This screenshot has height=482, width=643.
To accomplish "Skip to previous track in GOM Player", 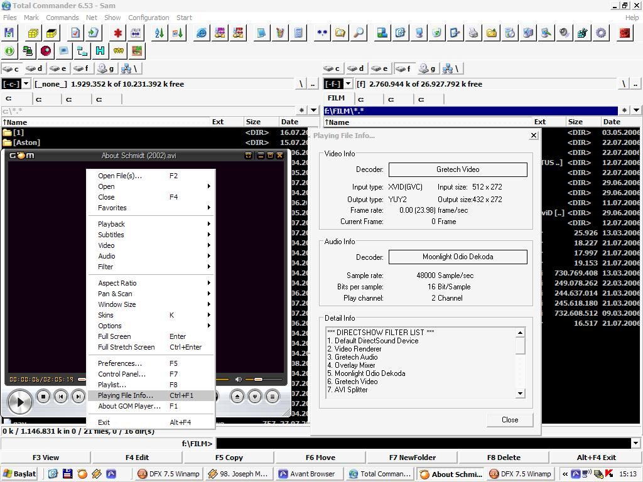I will [x=61, y=397].
